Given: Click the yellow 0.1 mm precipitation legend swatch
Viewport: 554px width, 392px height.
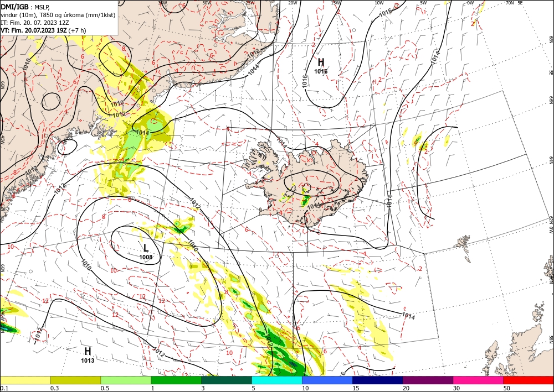Looking at the screenshot, I should (25, 380).
